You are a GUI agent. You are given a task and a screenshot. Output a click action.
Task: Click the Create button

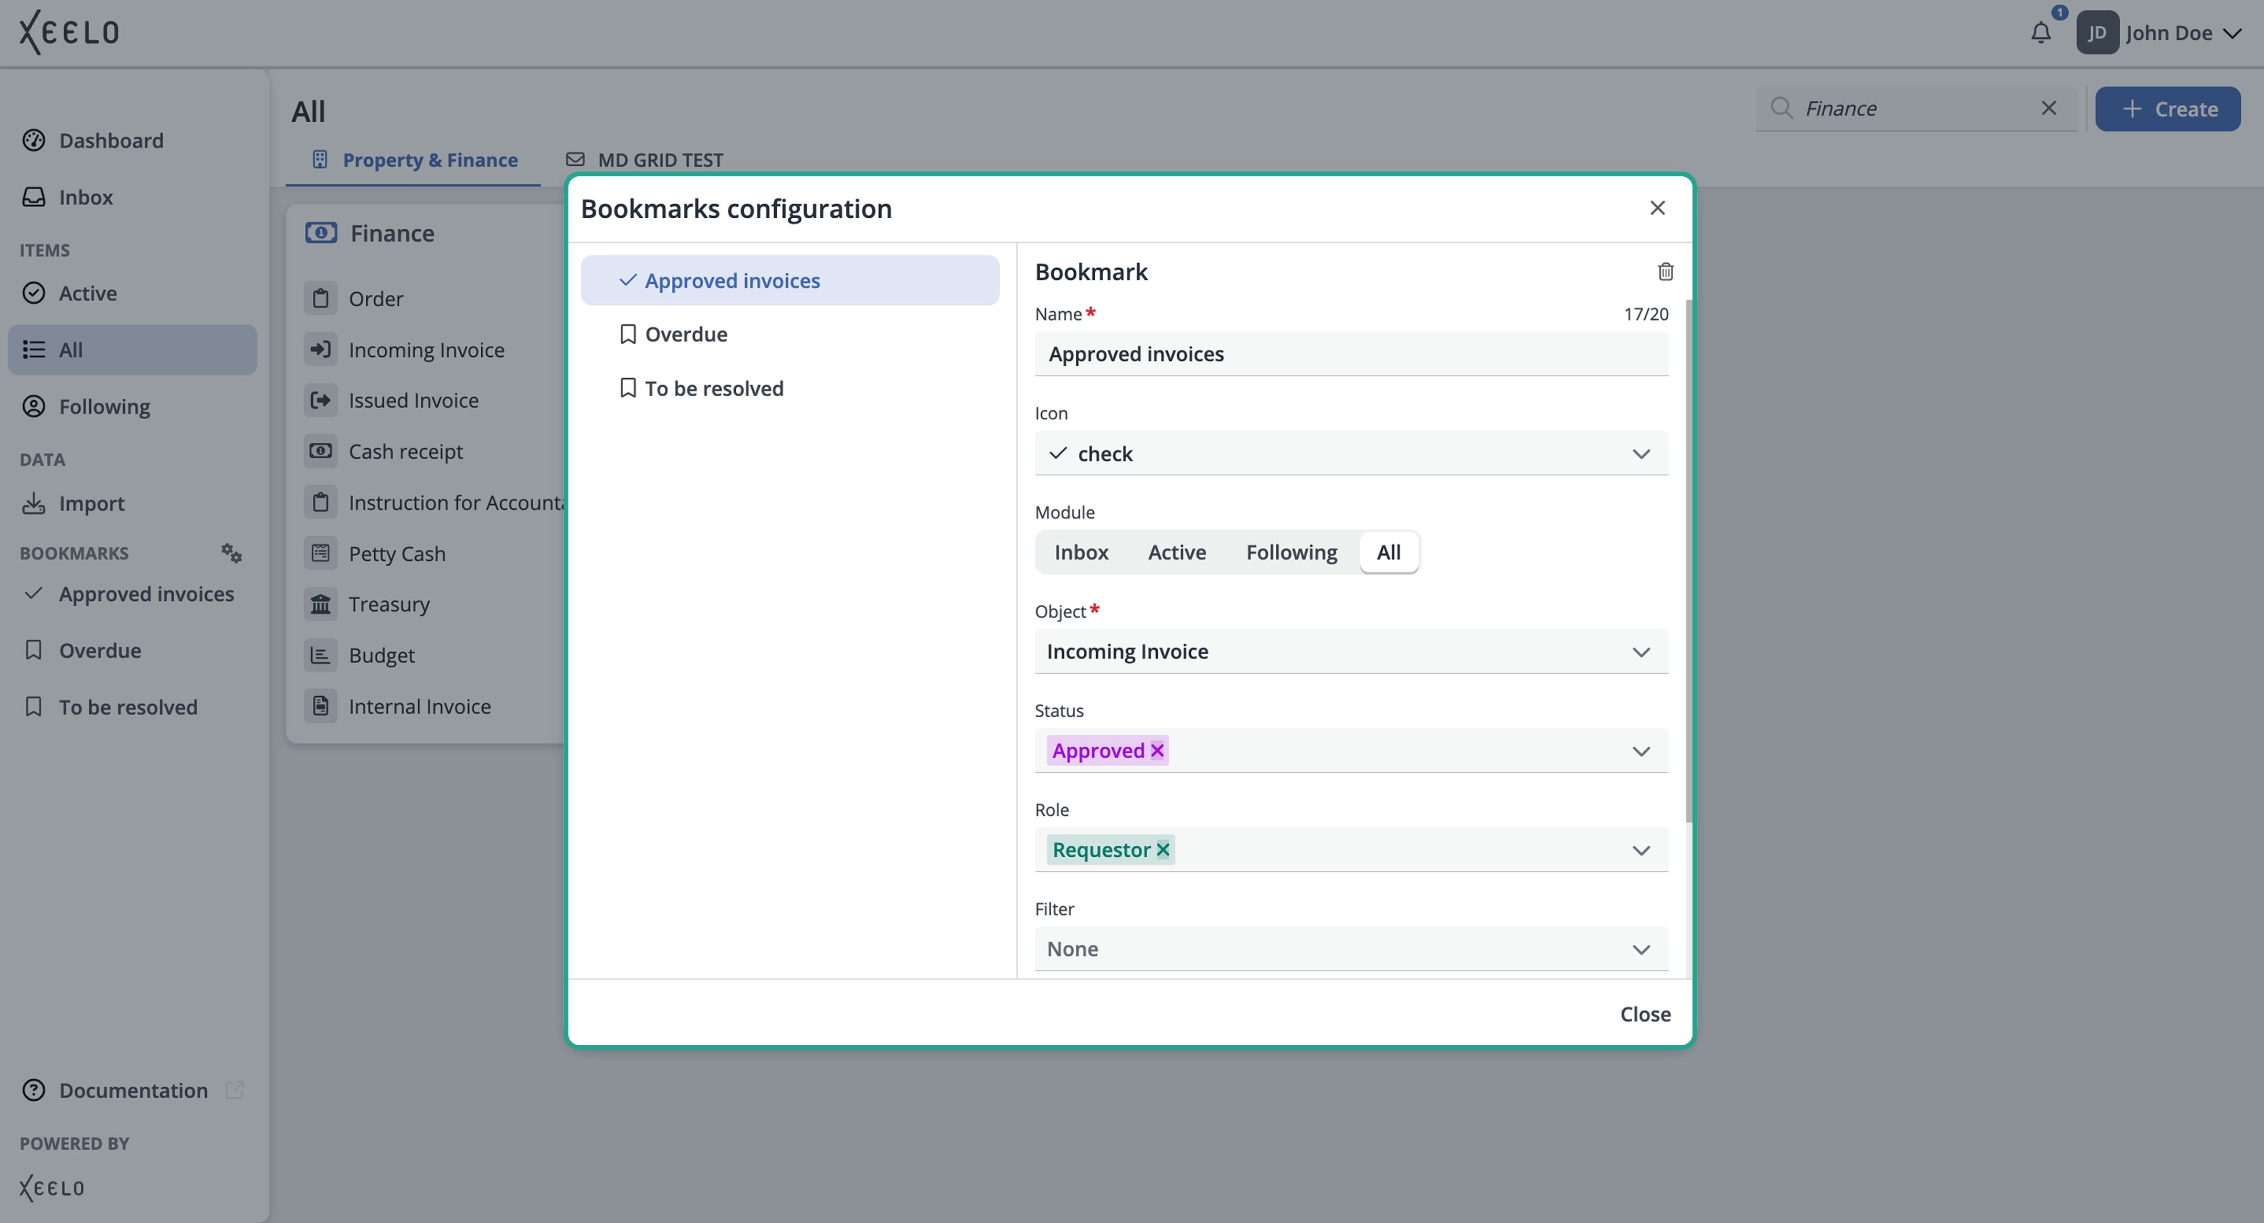click(x=2167, y=109)
